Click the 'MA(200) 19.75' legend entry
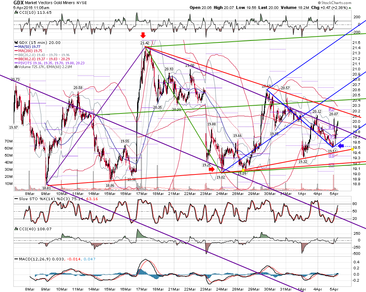The image size is (366, 292). point(30,51)
